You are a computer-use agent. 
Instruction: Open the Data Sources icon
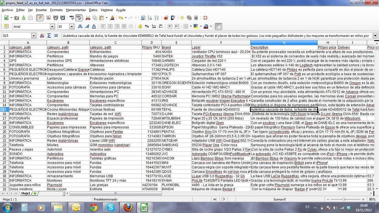[196, 18]
